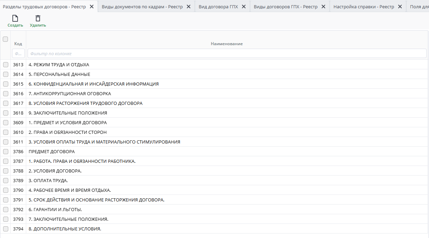Select row 3. УСЛОВИЯ ОПЛАТЫ ТРУДА

coord(214,142)
